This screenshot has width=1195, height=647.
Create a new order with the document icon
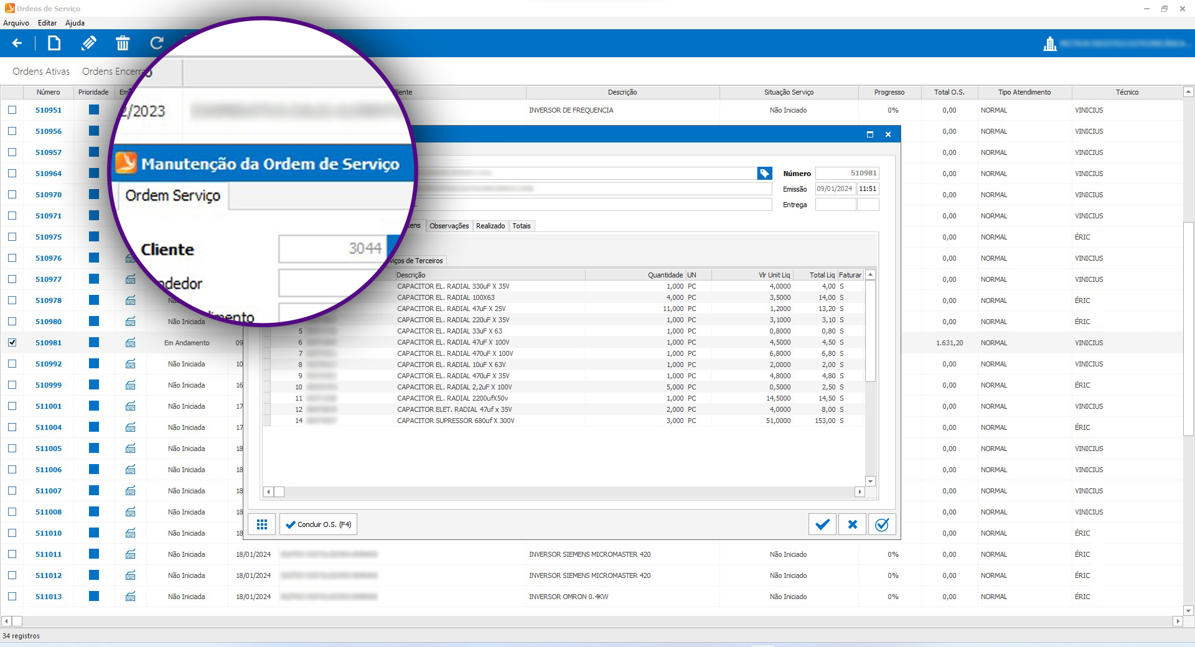[x=54, y=43]
